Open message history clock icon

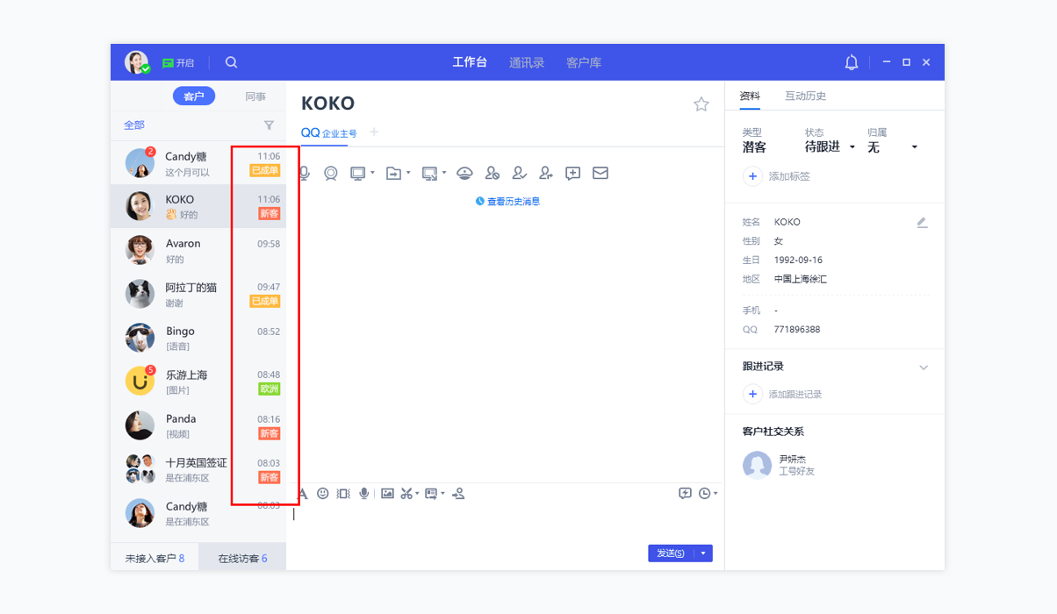(x=704, y=494)
